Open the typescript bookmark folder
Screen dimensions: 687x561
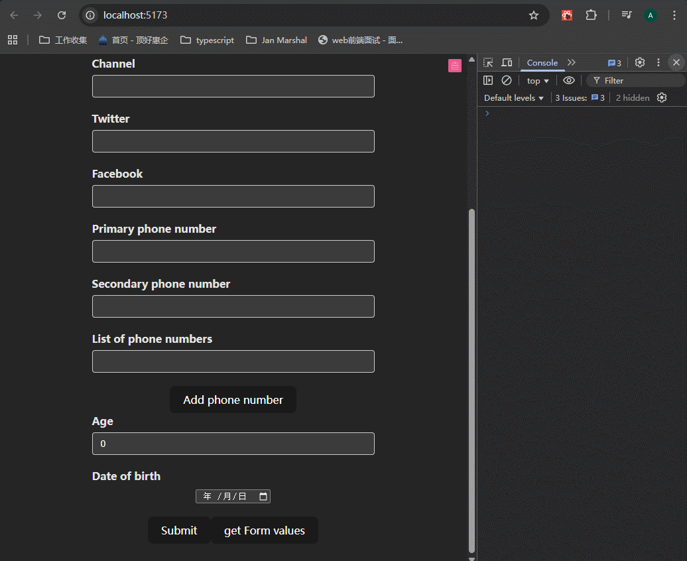coord(207,40)
